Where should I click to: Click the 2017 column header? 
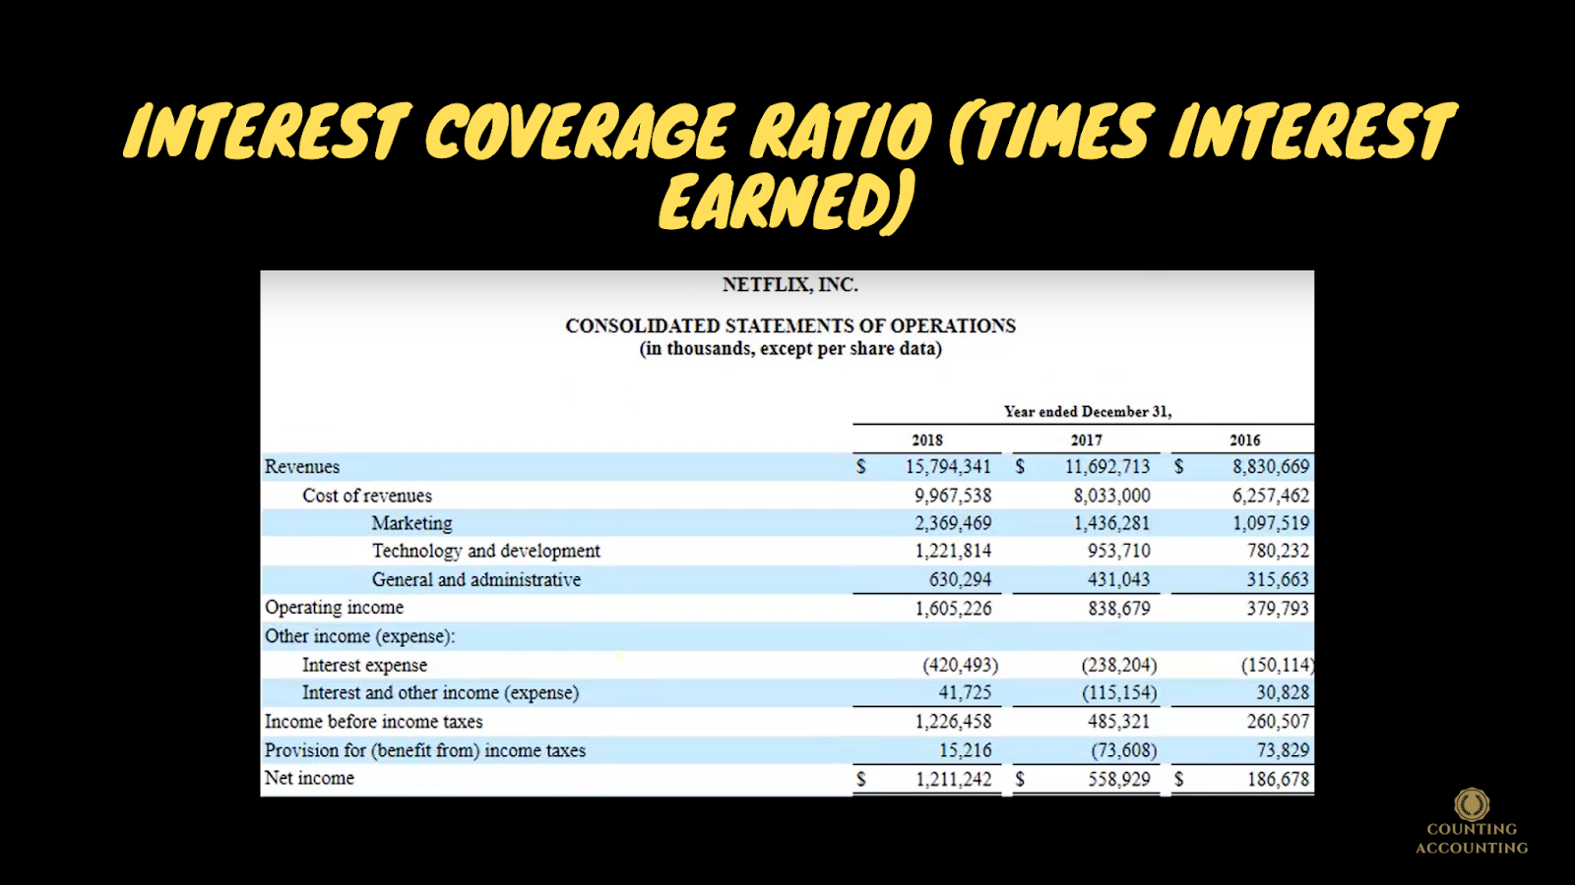(x=1087, y=441)
